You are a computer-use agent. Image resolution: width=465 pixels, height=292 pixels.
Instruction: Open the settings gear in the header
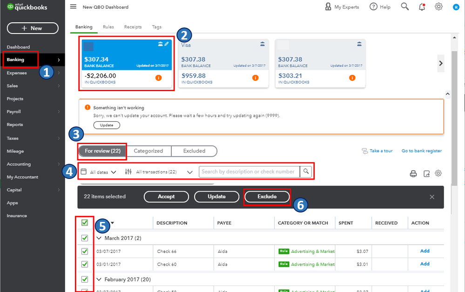point(438,7)
